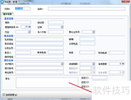The height and width of the screenshot is (100, 131).
Task: Click the disabled 期初预付 field
Action: (88, 72)
